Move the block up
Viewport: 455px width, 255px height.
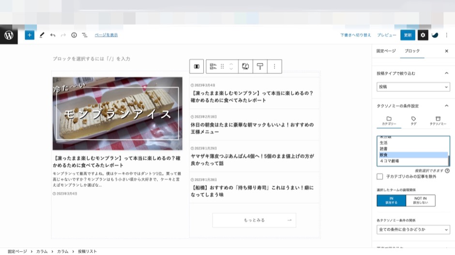pyautogui.click(x=231, y=64)
